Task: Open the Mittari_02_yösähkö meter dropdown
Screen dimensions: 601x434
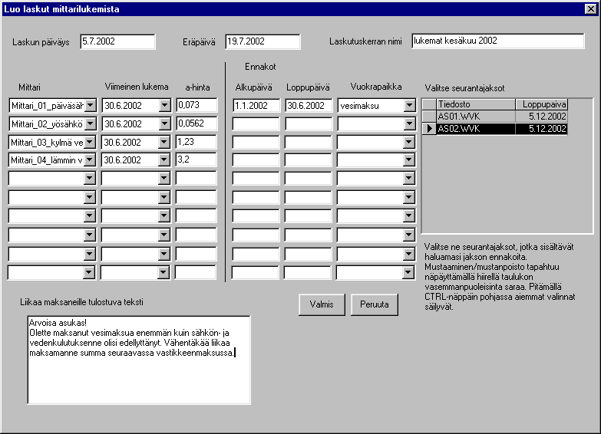Action: tap(91, 123)
